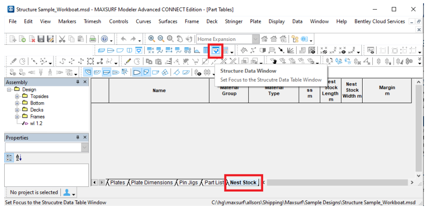Close the Assembly panel

(x=85, y=82)
